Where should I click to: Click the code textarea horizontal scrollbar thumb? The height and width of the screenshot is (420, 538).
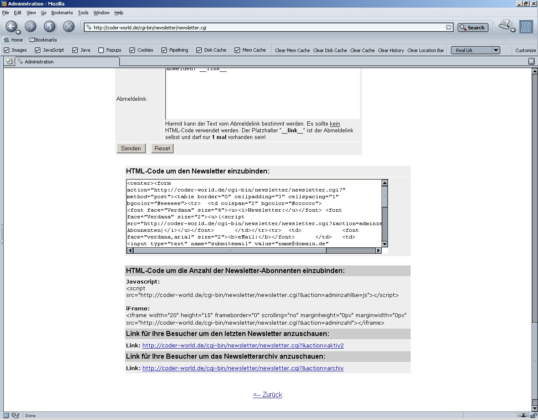[x=230, y=251]
